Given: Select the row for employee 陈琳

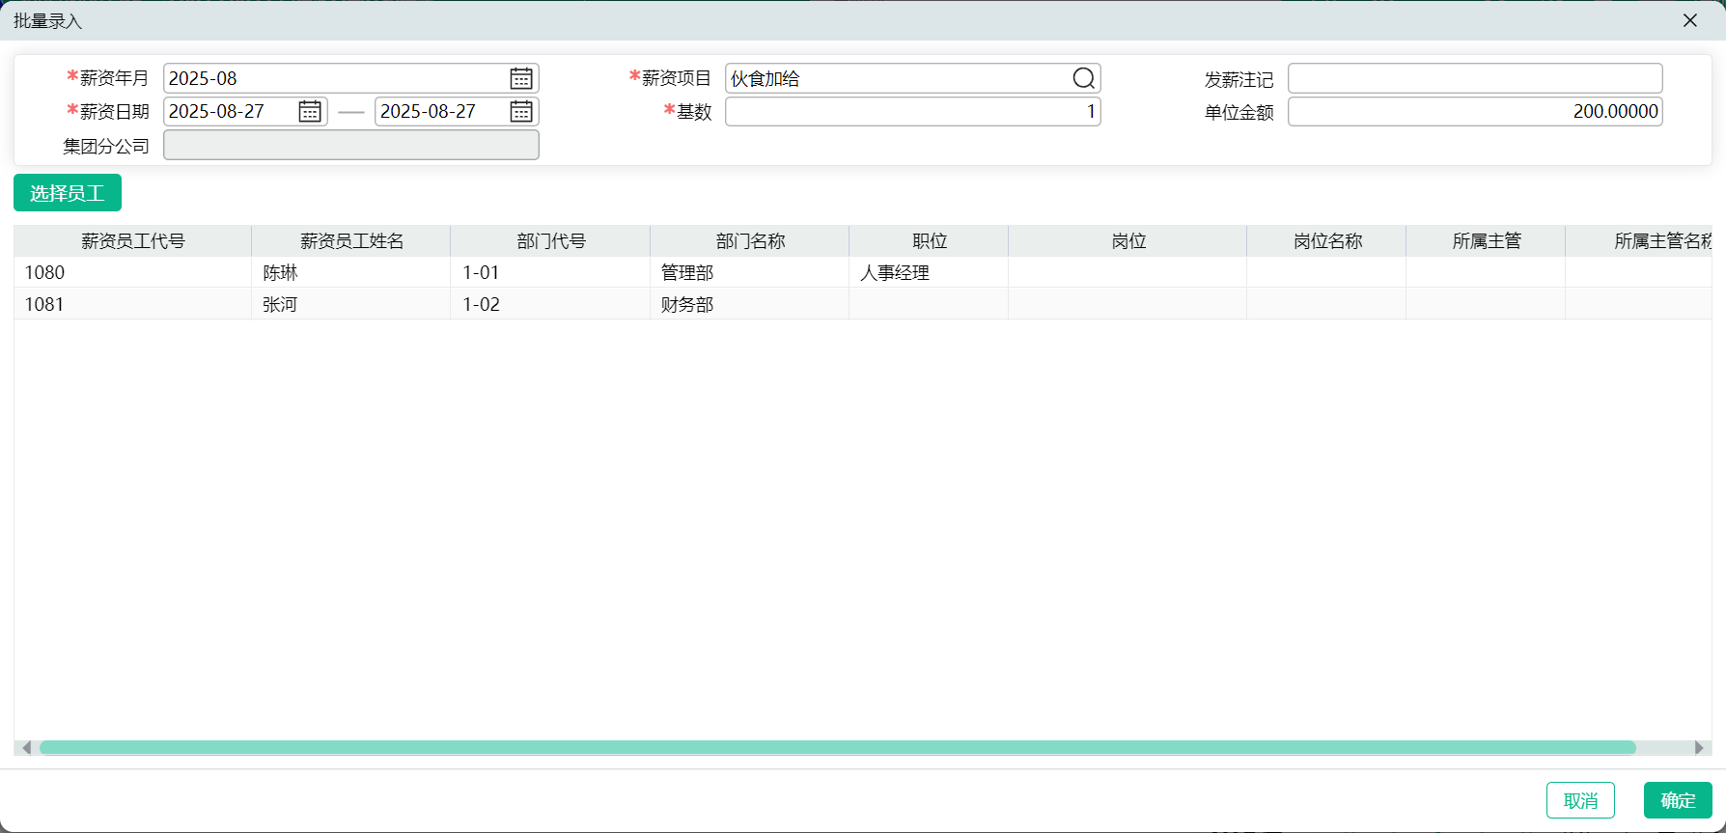Looking at the screenshot, I should pyautogui.click(x=280, y=273).
